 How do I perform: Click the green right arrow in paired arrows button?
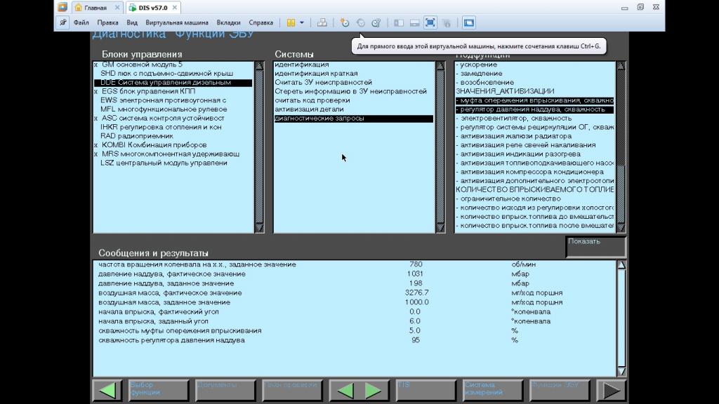[x=373, y=390]
